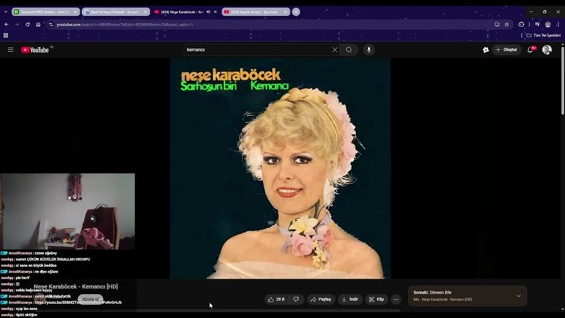This screenshot has height=318, width=565.
Task: Open the YouTube notifications bell
Action: click(x=530, y=50)
